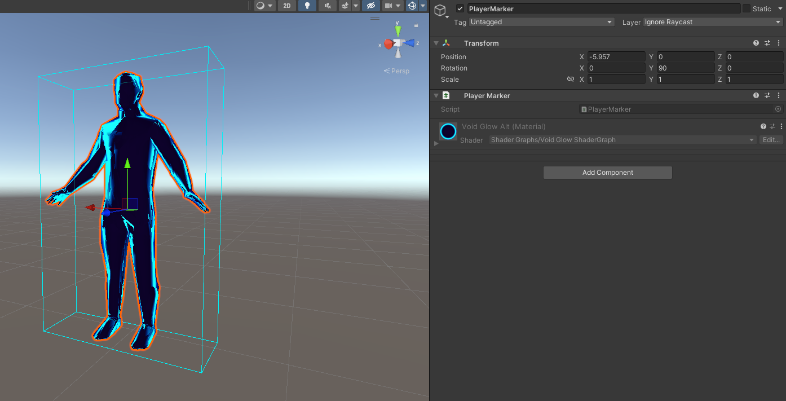Click the Position X input field
The height and width of the screenshot is (401, 786).
(616, 57)
